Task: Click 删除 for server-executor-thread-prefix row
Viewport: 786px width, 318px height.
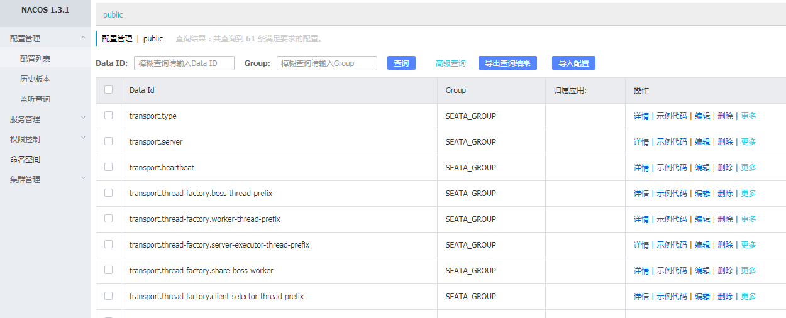Action: (x=725, y=245)
